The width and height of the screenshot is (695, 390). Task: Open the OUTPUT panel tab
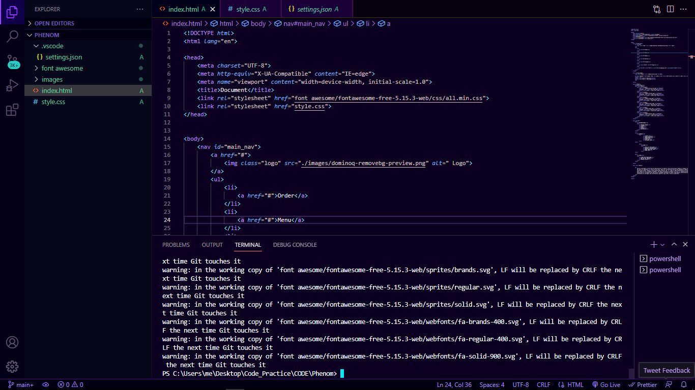pyautogui.click(x=212, y=245)
